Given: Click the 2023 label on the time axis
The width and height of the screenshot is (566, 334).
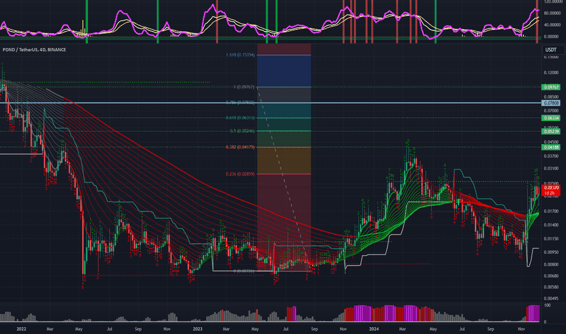Looking at the screenshot, I should 197,329.
